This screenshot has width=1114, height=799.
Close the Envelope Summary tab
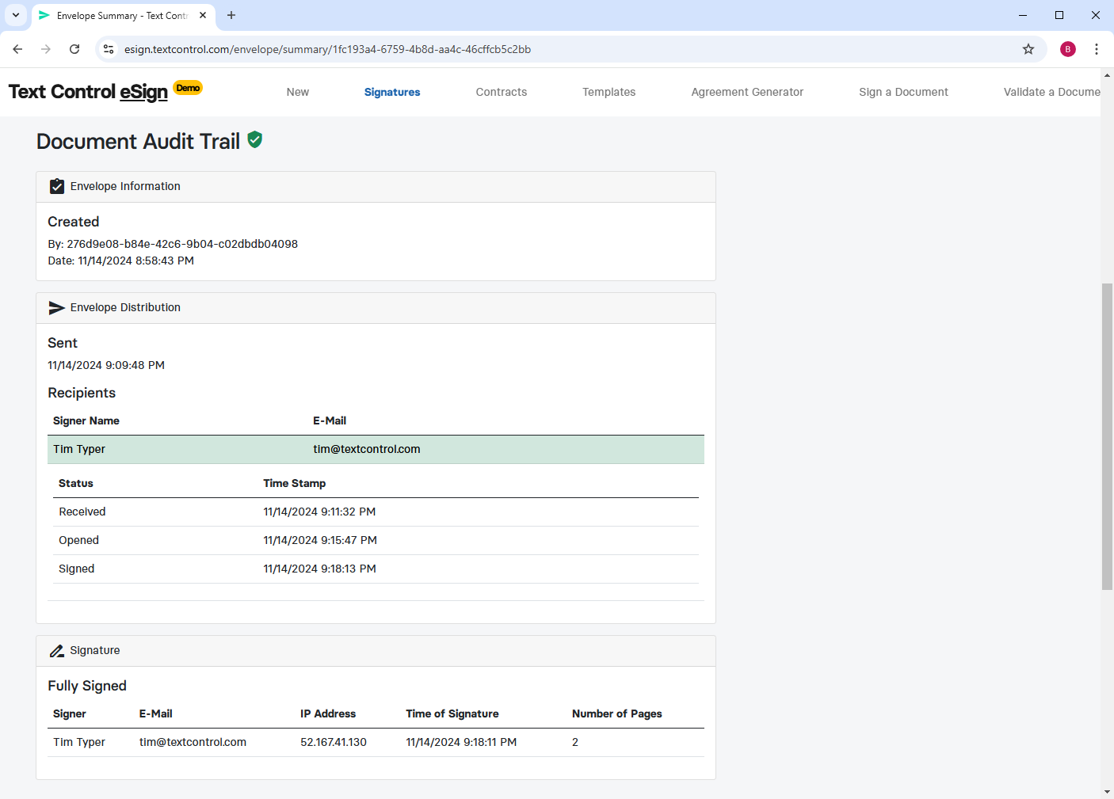(x=203, y=15)
